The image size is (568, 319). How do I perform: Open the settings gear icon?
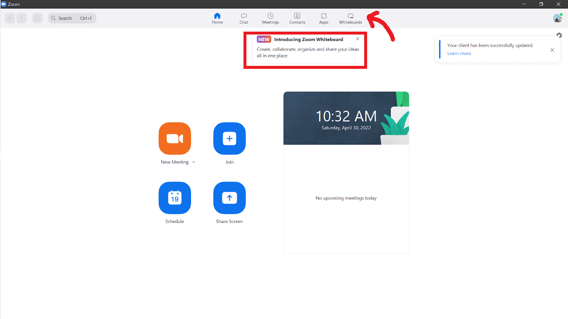[x=559, y=35]
